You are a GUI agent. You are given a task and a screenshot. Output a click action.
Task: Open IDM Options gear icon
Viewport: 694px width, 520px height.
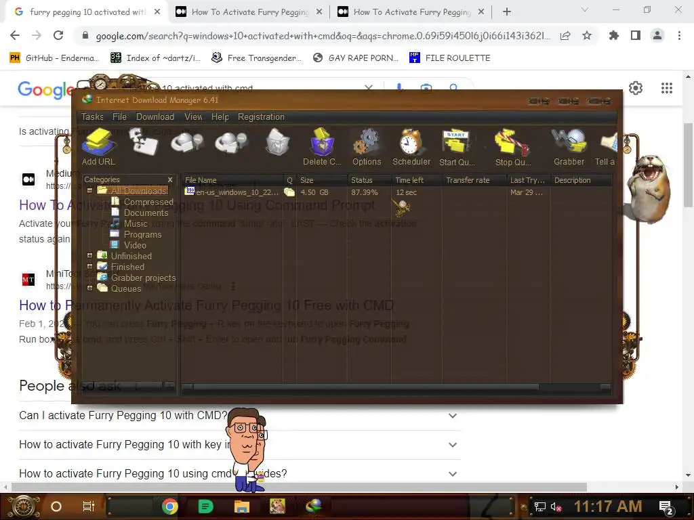click(367, 142)
